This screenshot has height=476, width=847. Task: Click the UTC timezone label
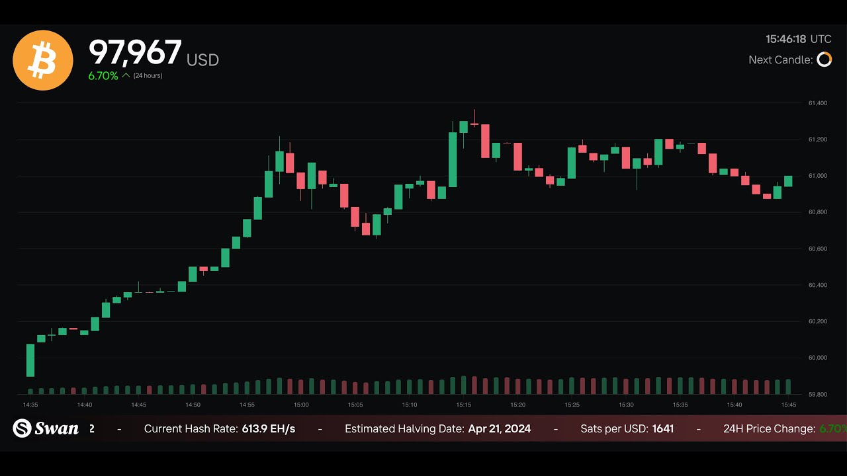821,39
